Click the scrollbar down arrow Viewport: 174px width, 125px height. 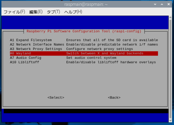point(170,121)
